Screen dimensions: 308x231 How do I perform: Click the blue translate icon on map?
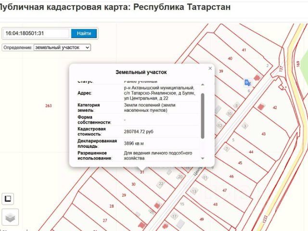248,83
